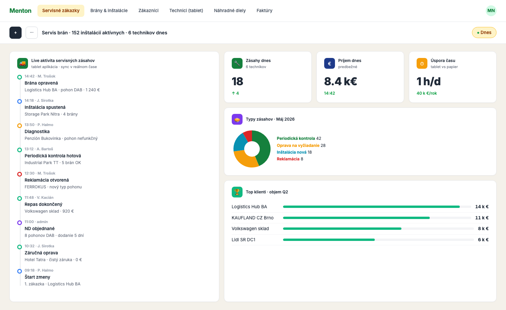Click the Logistics Hub BA progress bar

pyautogui.click(x=377, y=207)
